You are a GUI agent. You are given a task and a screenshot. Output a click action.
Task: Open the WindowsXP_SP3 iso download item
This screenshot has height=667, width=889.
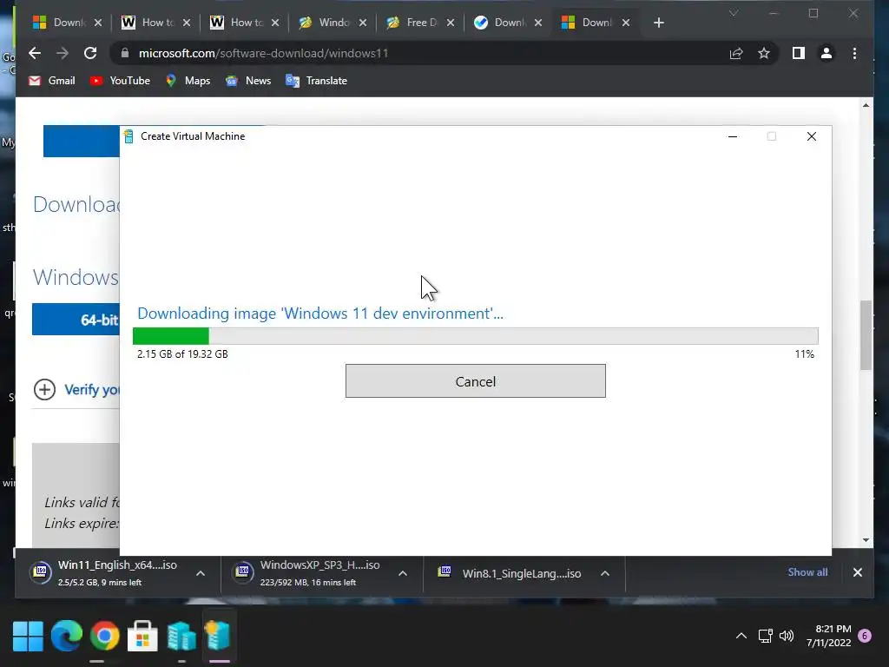click(307, 573)
